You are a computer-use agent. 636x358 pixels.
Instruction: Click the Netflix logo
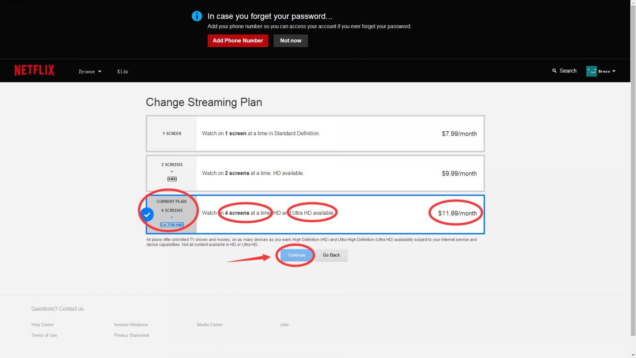34,70
